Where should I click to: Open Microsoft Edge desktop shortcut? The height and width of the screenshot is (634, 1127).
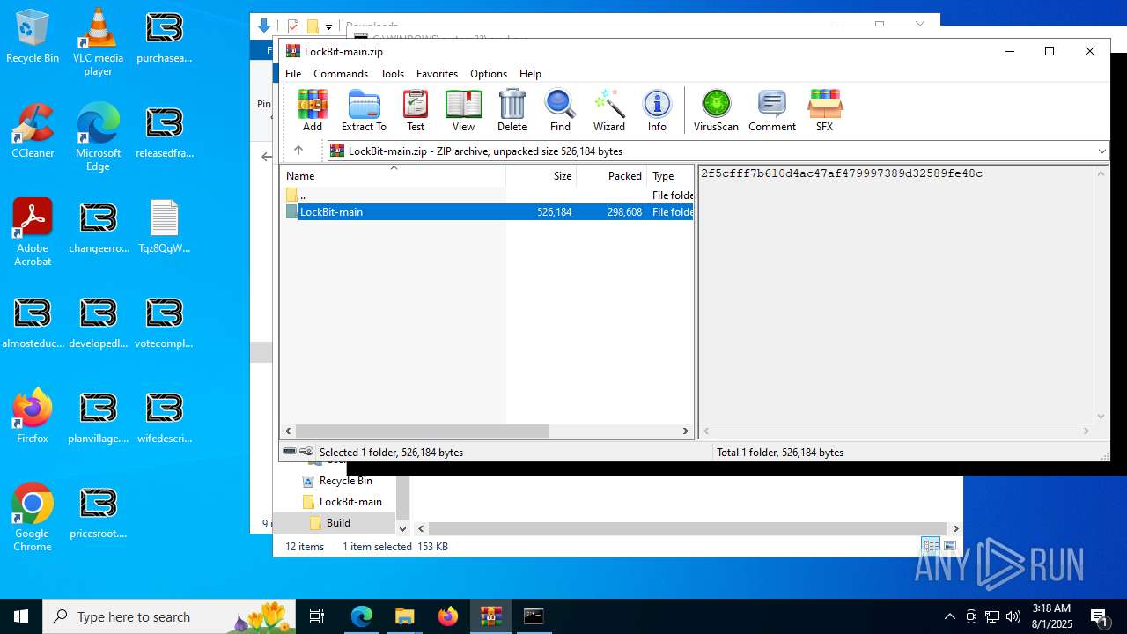click(98, 137)
